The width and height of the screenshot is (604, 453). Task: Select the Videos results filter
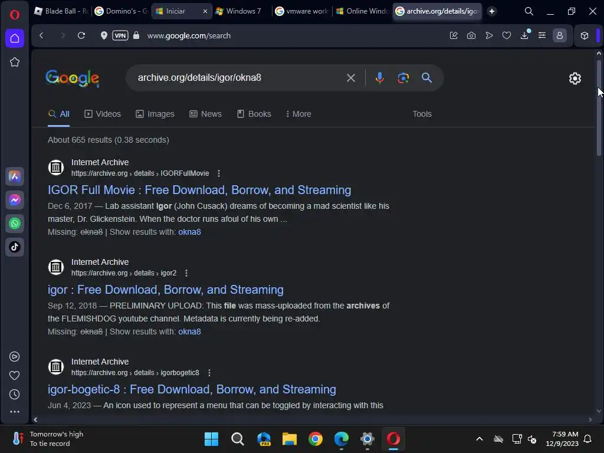[x=103, y=114]
